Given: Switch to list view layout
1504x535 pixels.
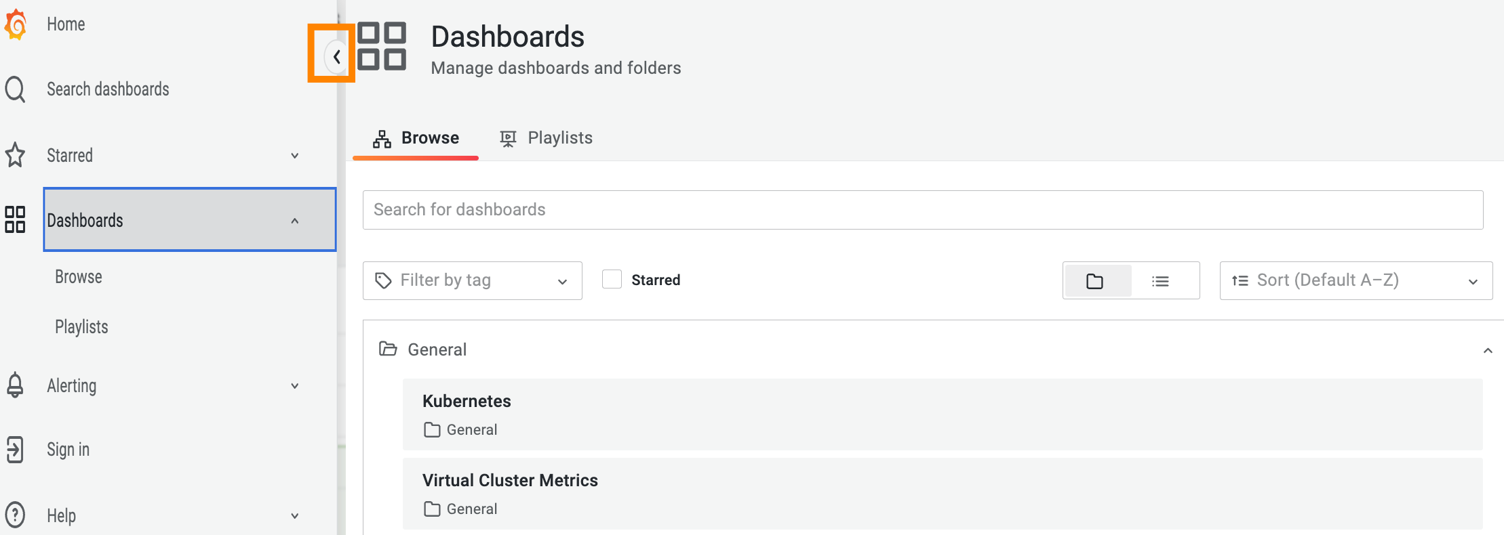Looking at the screenshot, I should click(1160, 281).
